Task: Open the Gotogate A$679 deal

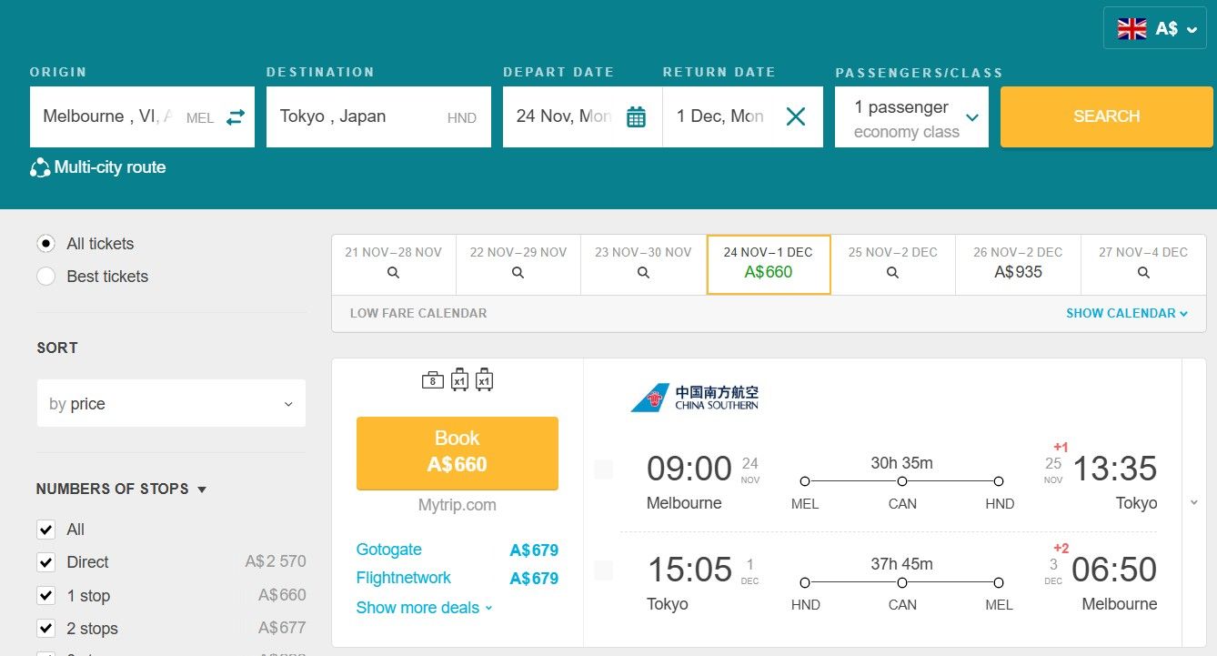Action: (x=458, y=550)
